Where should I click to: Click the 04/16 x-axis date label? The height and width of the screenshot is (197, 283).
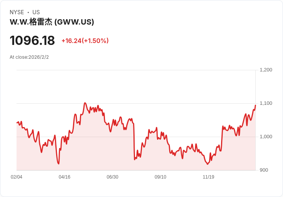coord(65,177)
